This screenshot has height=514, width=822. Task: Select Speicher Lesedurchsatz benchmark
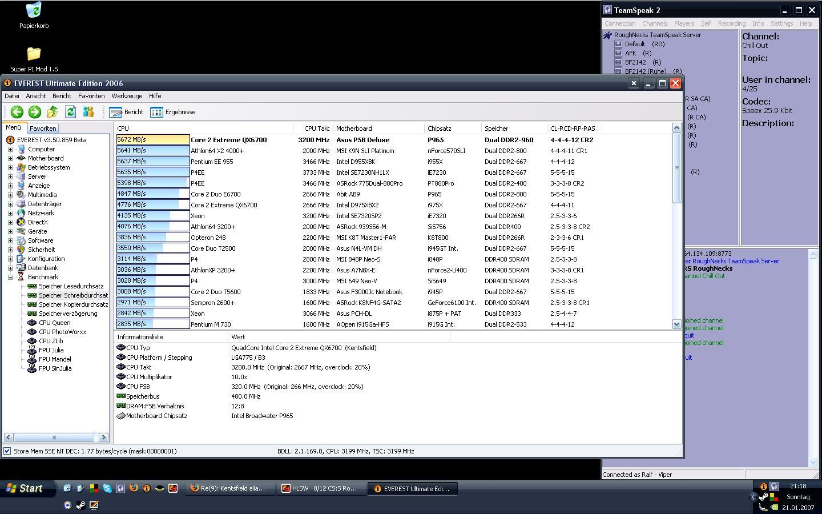(71, 286)
